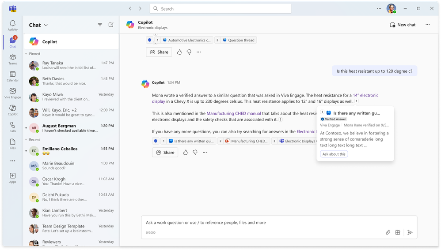Collapse the Pinned chats section
Image resolution: width=441 pixels, height=250 pixels.
coord(26,54)
